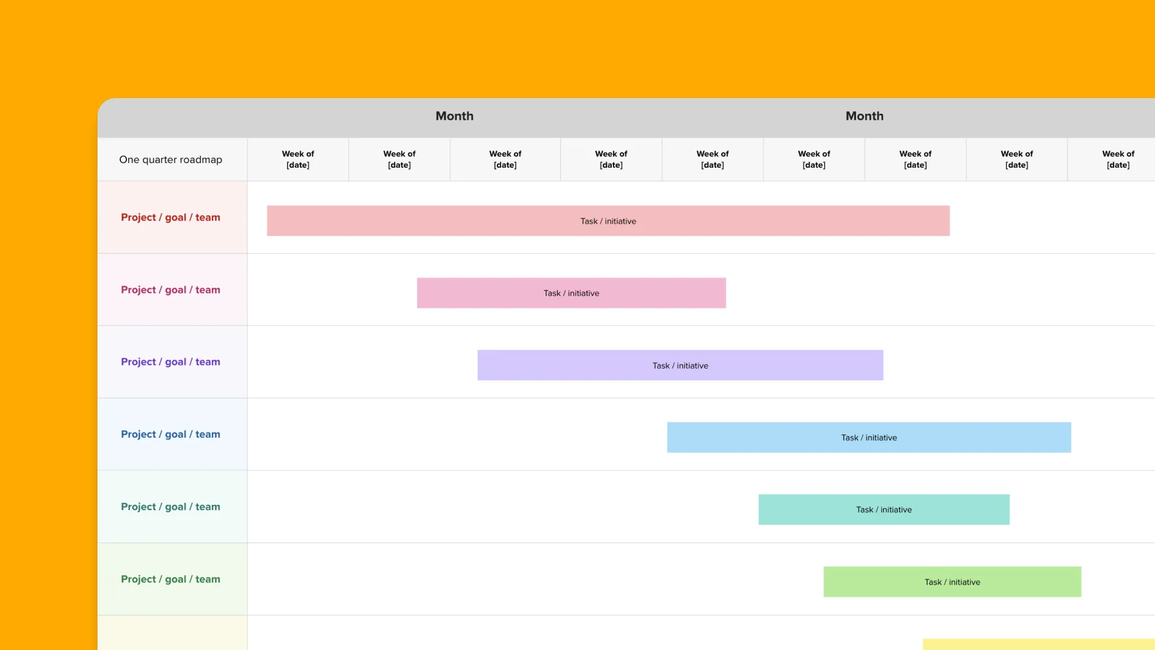
Task: Select the magenta 'Project / goal / team' label
Action: click(x=171, y=290)
